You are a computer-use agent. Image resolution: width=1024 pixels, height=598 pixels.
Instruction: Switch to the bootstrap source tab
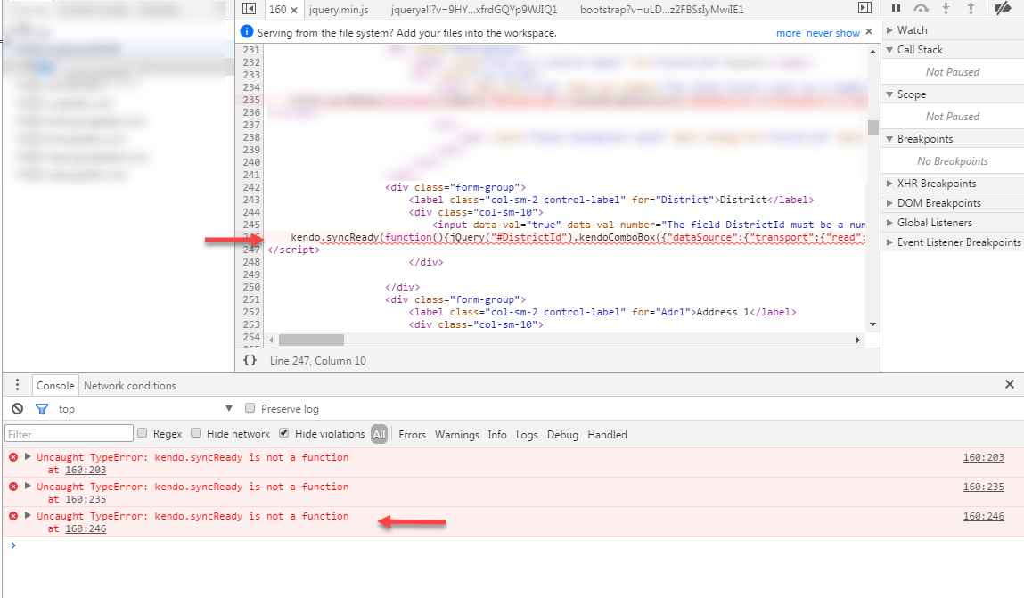tap(661, 10)
